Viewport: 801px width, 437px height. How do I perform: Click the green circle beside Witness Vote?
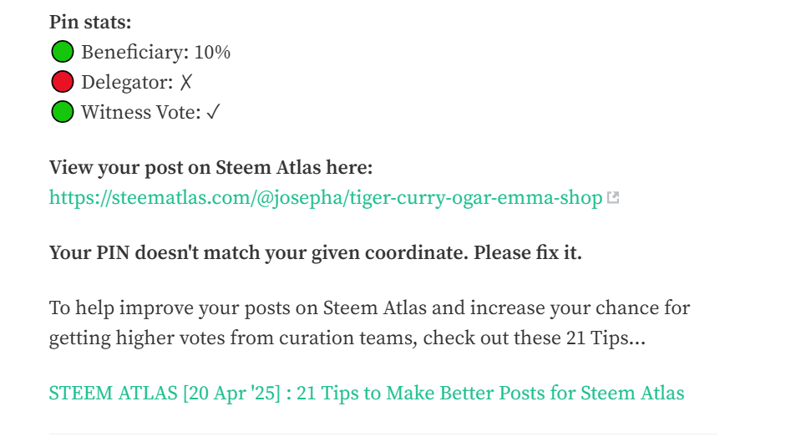coord(63,111)
